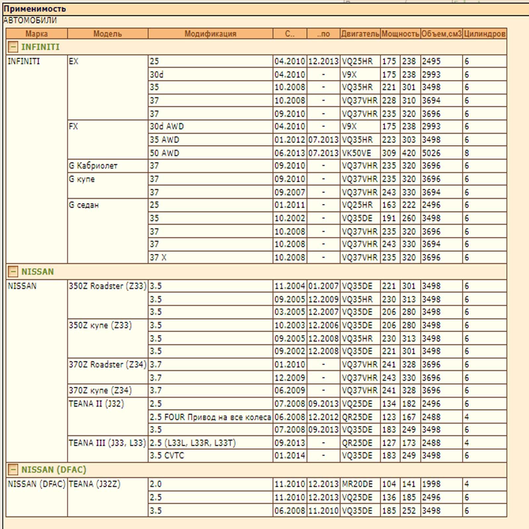Click the 10.2003 start date cell

point(290,325)
